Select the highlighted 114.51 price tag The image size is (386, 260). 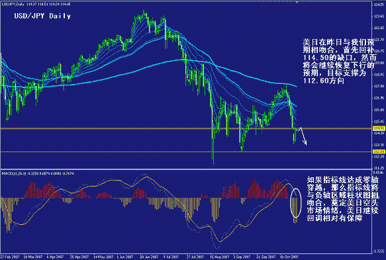click(x=379, y=128)
